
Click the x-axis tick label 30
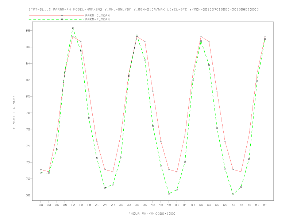121,205
